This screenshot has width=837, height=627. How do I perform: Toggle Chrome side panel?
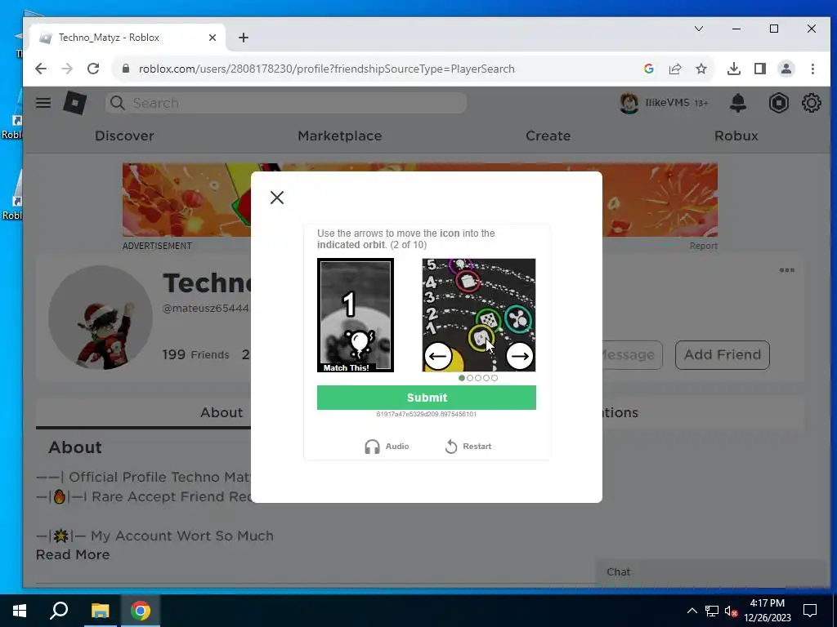[760, 69]
